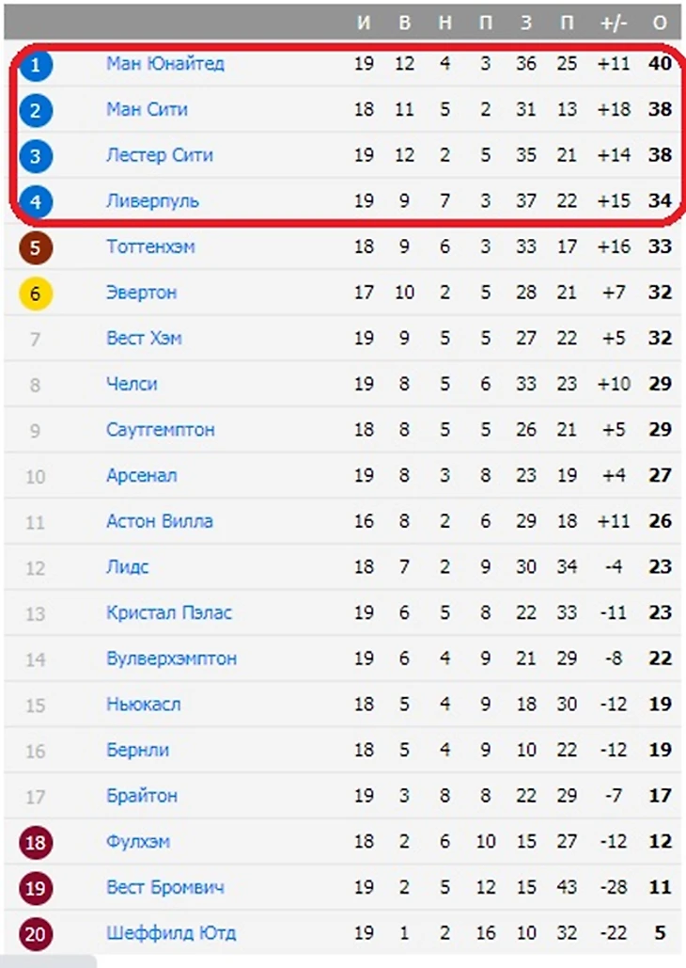Sort by the О points column header

coord(660,23)
